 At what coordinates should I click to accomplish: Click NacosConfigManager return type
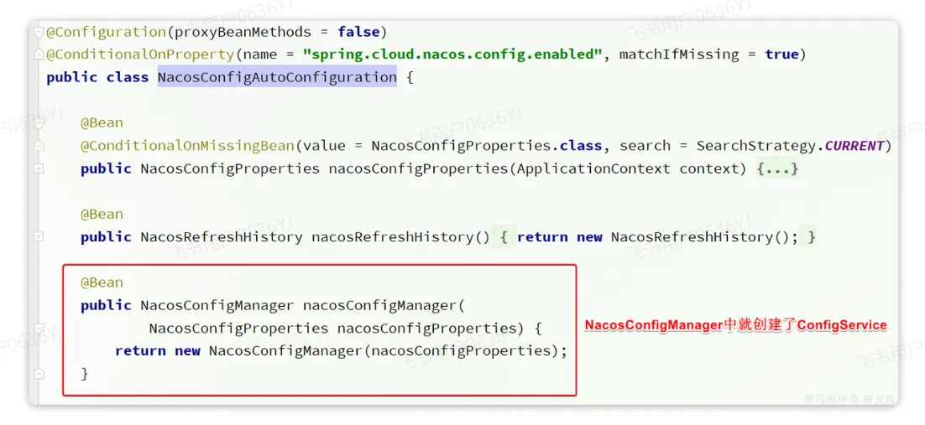pyautogui.click(x=217, y=305)
